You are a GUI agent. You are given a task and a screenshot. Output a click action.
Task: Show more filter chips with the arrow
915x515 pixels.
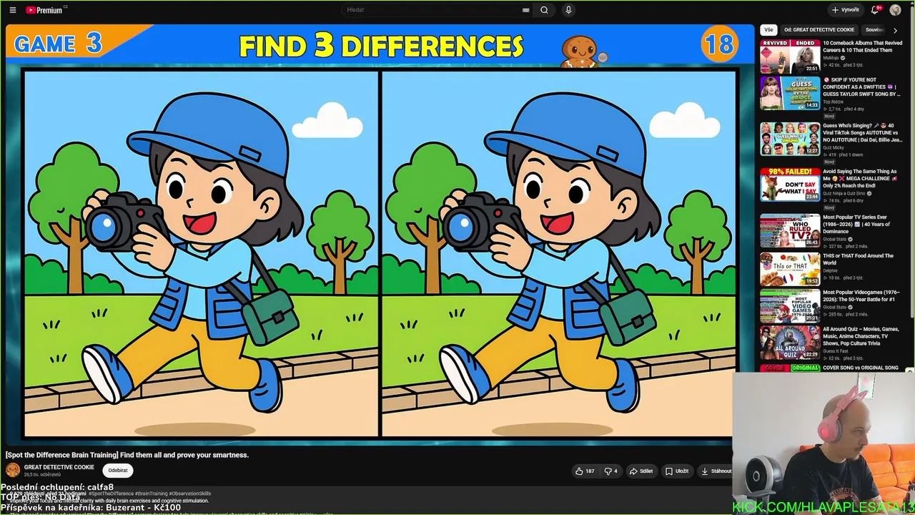pos(895,30)
